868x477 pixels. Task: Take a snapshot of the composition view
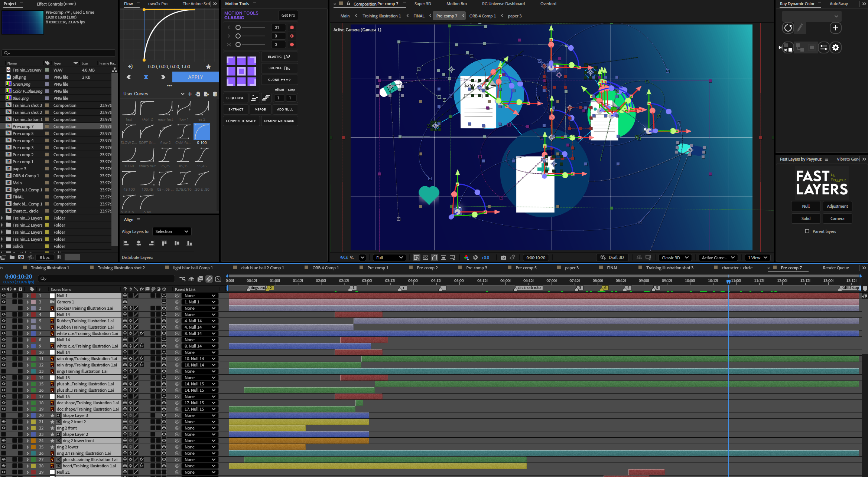click(x=504, y=257)
